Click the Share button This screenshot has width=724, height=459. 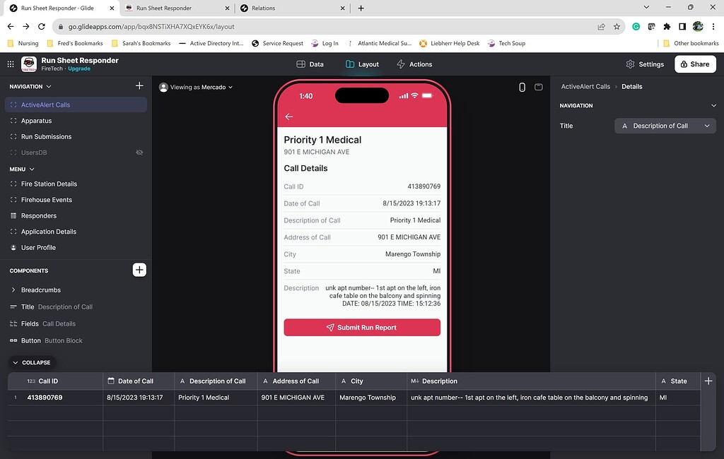[x=694, y=64]
